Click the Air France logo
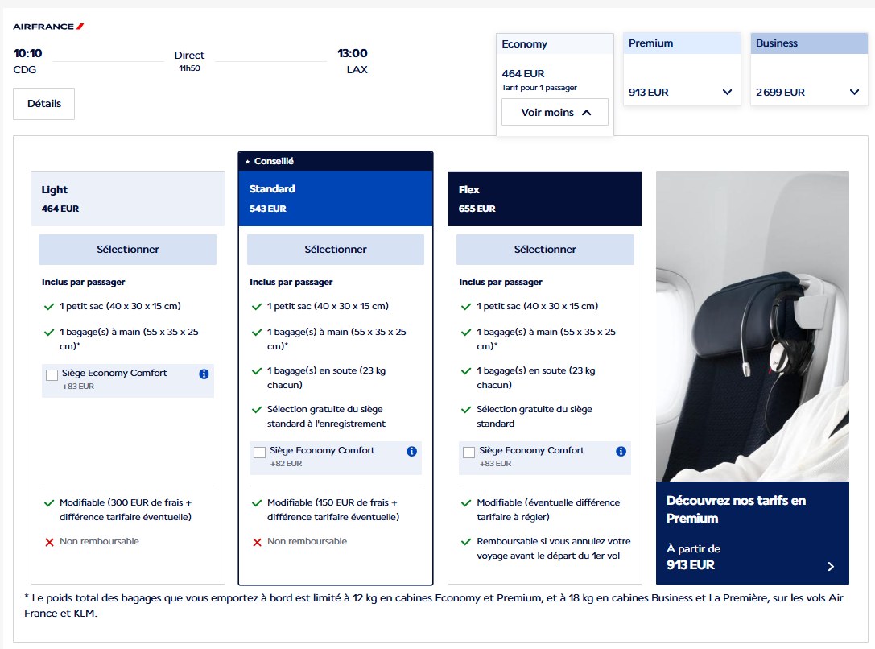875x649 pixels. [x=48, y=27]
